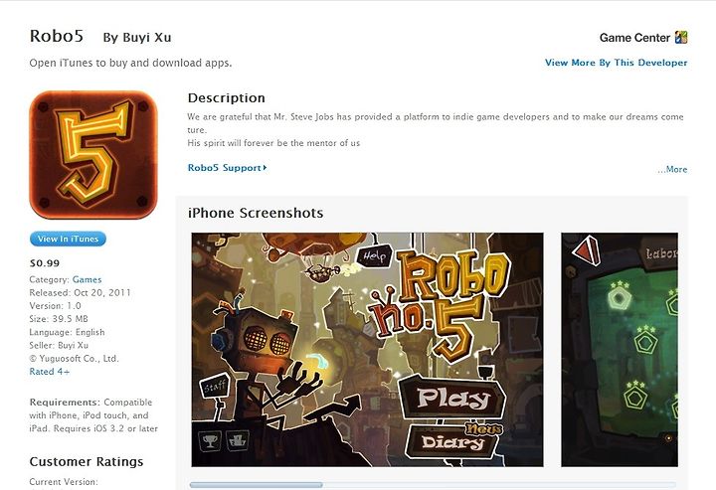The height and width of the screenshot is (490, 716).
Task: Click the Help sign in the game screenshot
Action: (x=375, y=256)
